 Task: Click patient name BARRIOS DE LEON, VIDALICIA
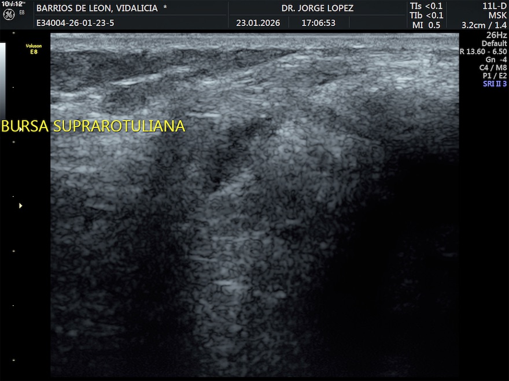coord(101,8)
